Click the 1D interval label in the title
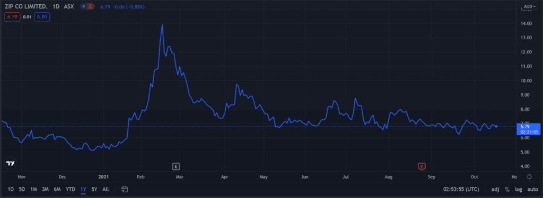543x198 pixels. coord(57,6)
